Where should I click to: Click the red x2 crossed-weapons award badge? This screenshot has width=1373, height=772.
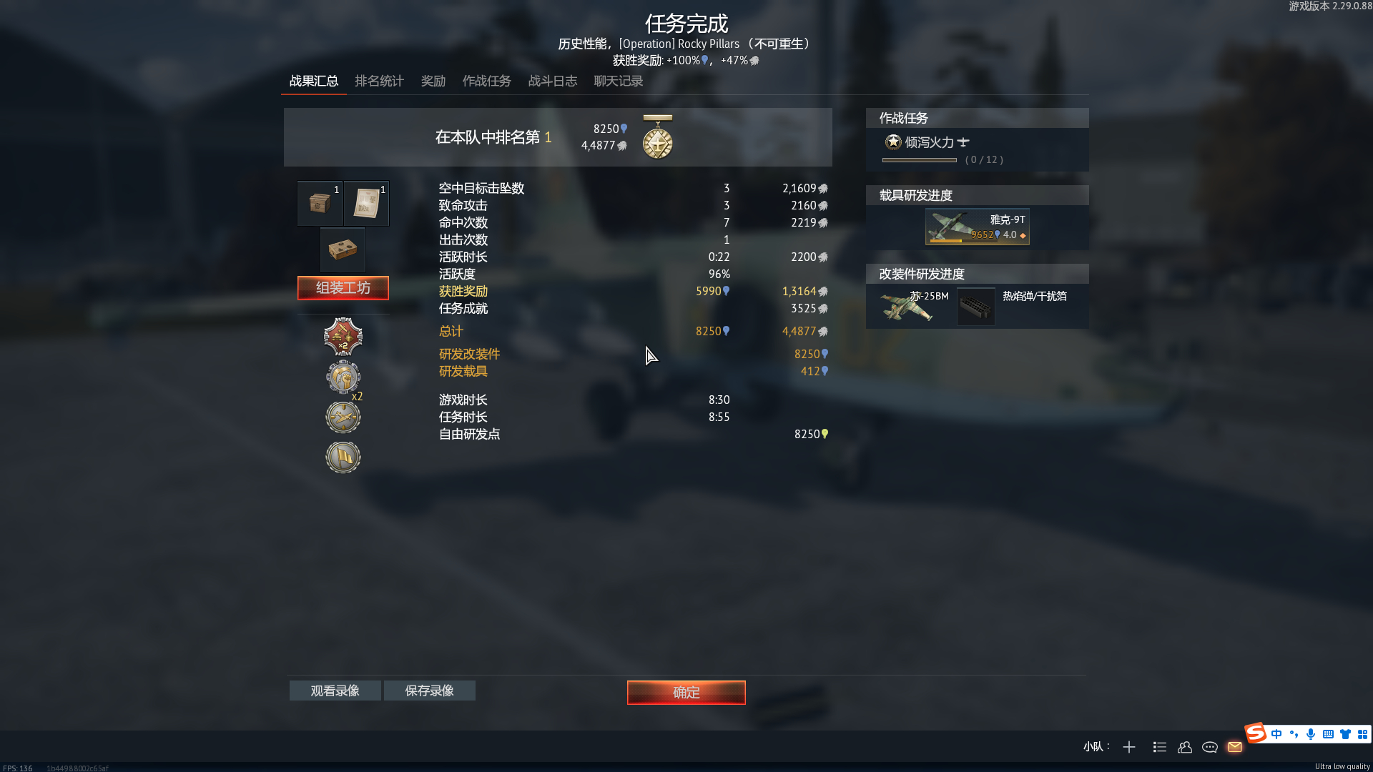[343, 337]
